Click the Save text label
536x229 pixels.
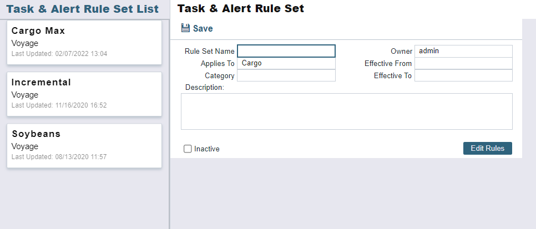pos(203,28)
